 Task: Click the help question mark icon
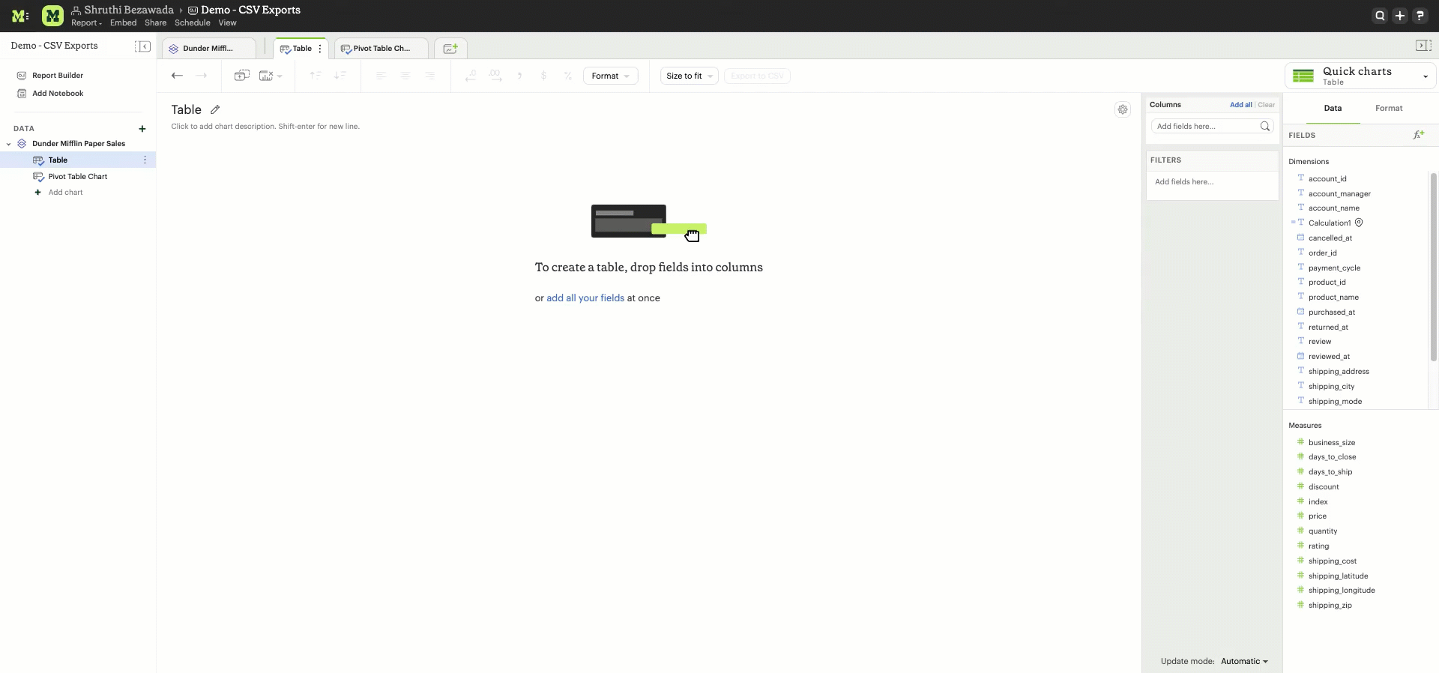pyautogui.click(x=1420, y=16)
